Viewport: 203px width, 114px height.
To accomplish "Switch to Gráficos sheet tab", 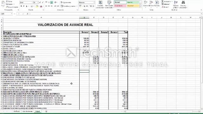I will (16, 111).
